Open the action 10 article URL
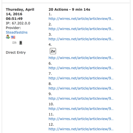The height and width of the screenshot is (133, 133). 81,109
